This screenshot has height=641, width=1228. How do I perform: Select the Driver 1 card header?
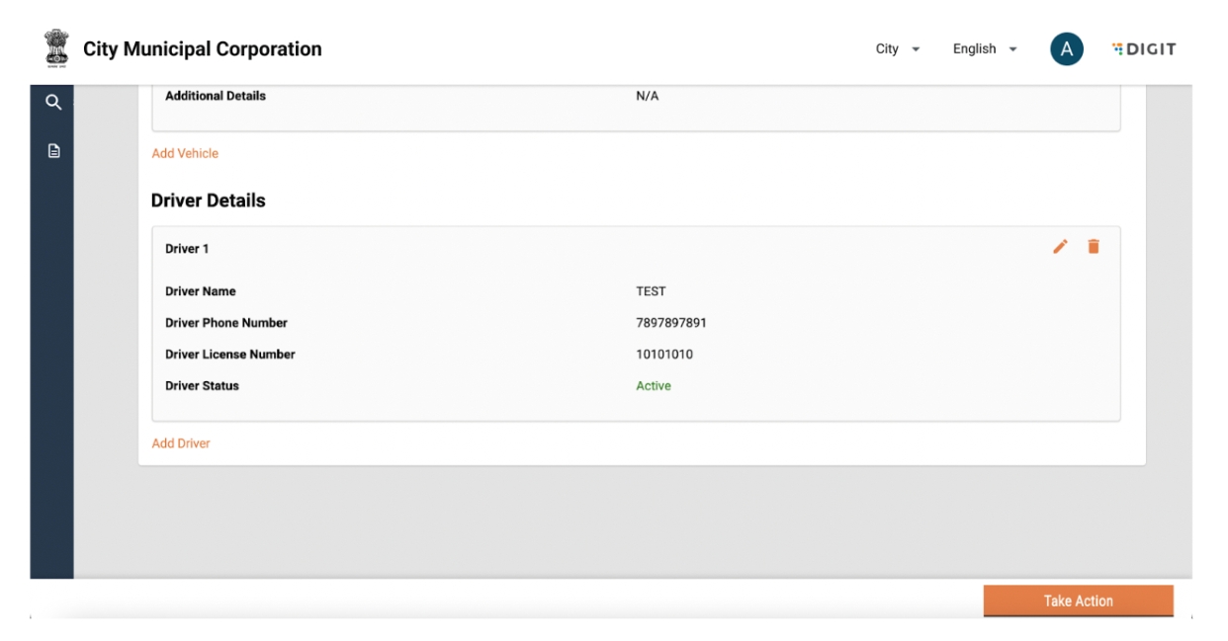point(187,249)
